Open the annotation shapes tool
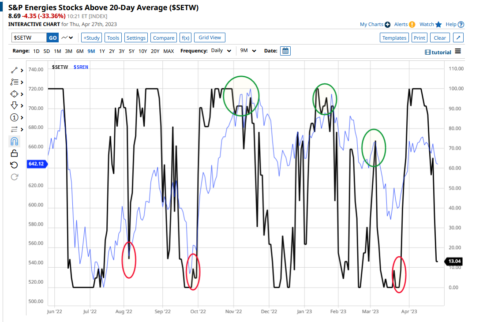This screenshot has width=487, height=322. (x=14, y=94)
